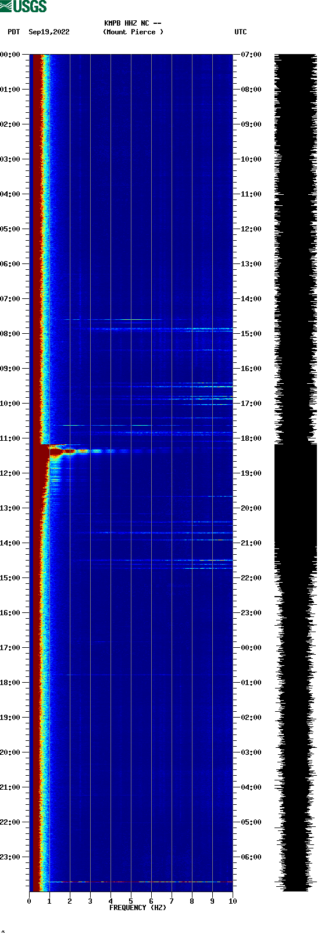Select the 03:00 PDT time tick label
321x938 pixels.
click(x=10, y=159)
